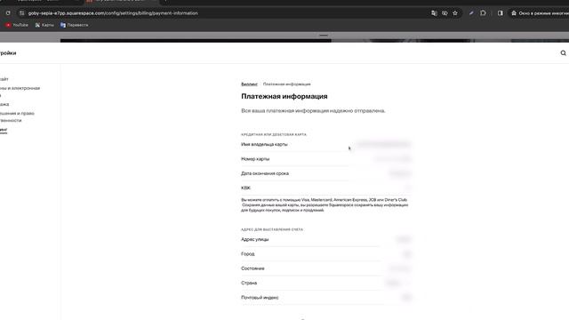Go back via the Биллинг breadcrumb link
The height and width of the screenshot is (320, 569).
tap(249, 84)
